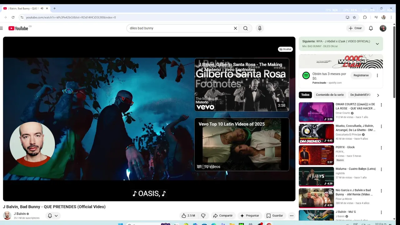Open the J Balvin channel name link

pyautogui.click(x=20, y=214)
